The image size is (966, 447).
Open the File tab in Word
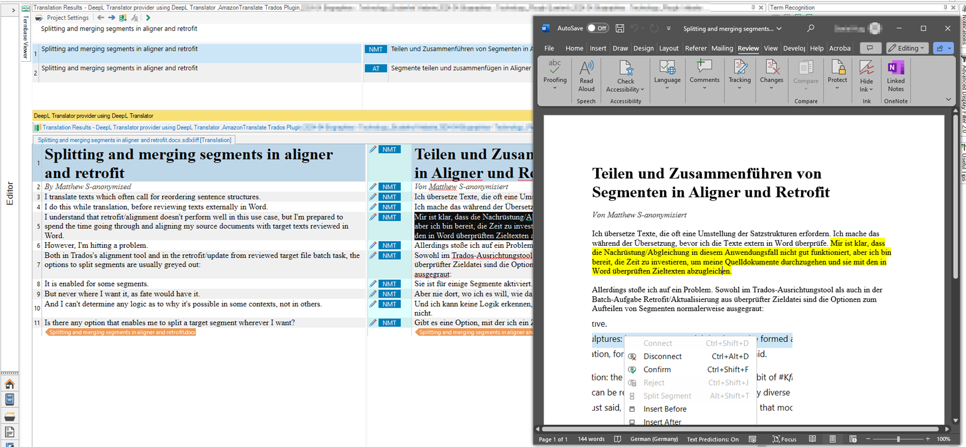click(x=549, y=48)
